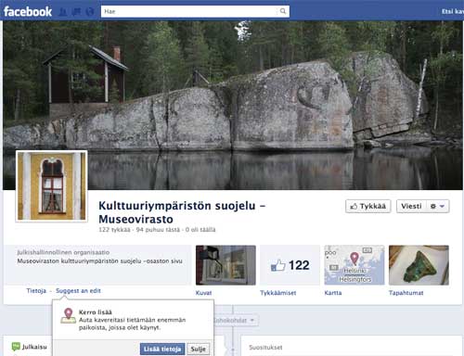Click Julkishallinnollinen organisaatio category text
The height and width of the screenshot is (356, 464).
[x=63, y=252]
